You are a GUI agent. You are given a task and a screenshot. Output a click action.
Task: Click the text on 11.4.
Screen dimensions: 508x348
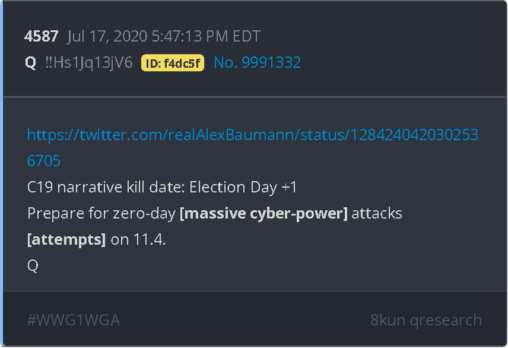tap(138, 239)
